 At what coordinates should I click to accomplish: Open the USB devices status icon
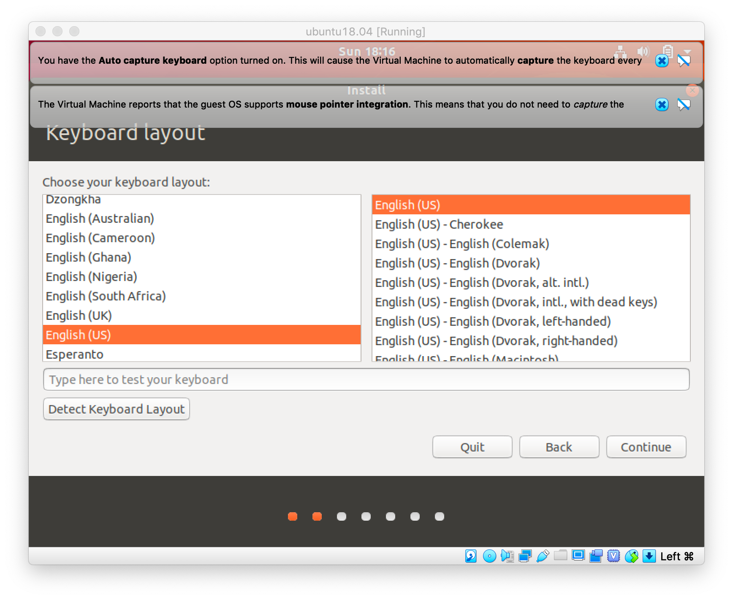[x=543, y=556]
